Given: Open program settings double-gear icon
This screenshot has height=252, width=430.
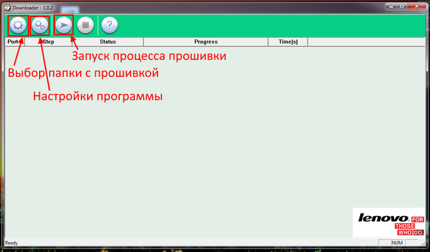Looking at the screenshot, I should (x=40, y=25).
